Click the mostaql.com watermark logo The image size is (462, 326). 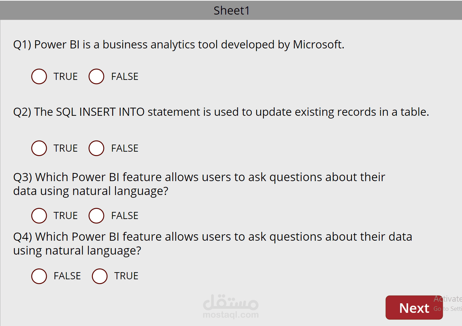[x=231, y=307]
